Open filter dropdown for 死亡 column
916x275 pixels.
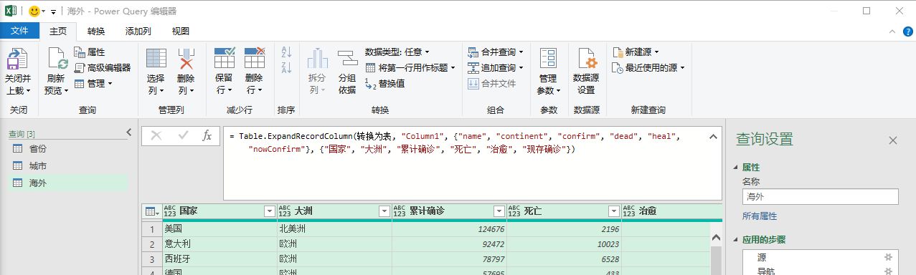[613, 211]
